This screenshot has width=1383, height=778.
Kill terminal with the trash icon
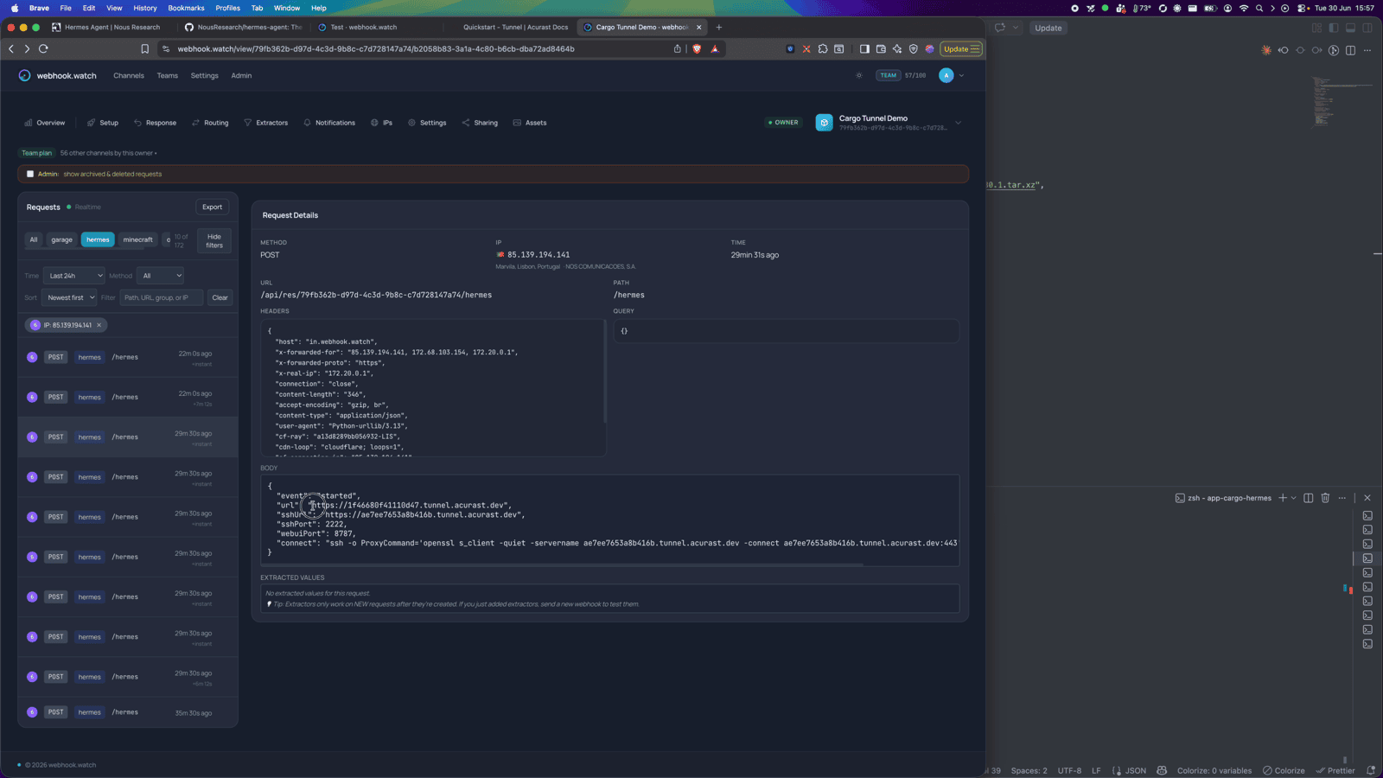pos(1325,498)
